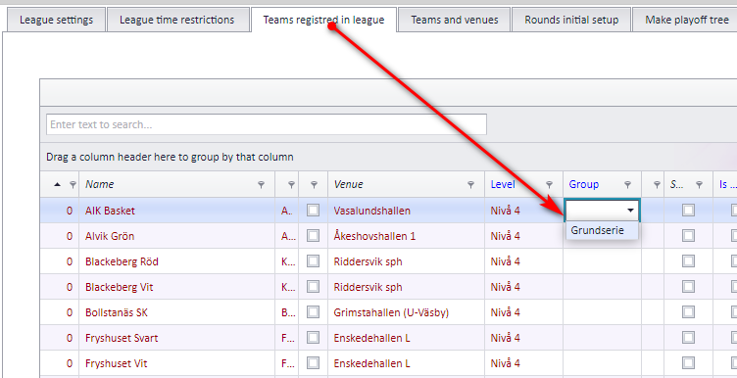Select Teams registred in league tab

[323, 21]
